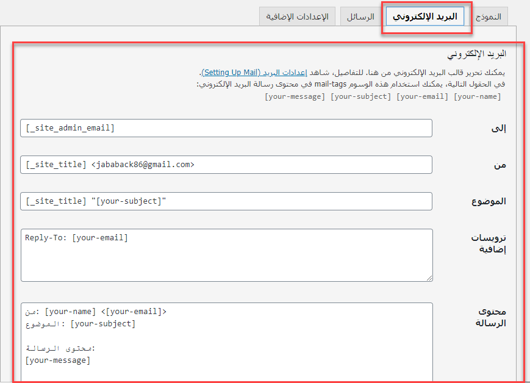Image resolution: width=530 pixels, height=383 pixels.
Task: Click the إلى field label
Action: (x=499, y=128)
